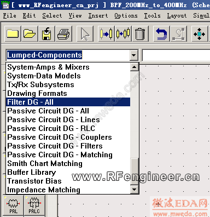Click the list scrollbar up arrow
This screenshot has height=217, width=210.
coord(134,67)
